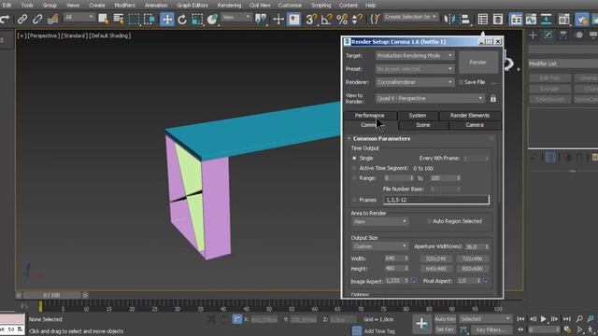Screen dimensions: 598x336
Task: Toggle Select and Manipulate tool
Action: pyautogui.click(x=278, y=19)
